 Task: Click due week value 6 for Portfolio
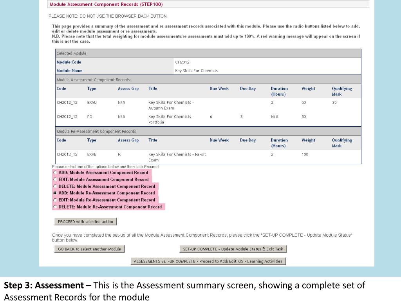(x=211, y=117)
